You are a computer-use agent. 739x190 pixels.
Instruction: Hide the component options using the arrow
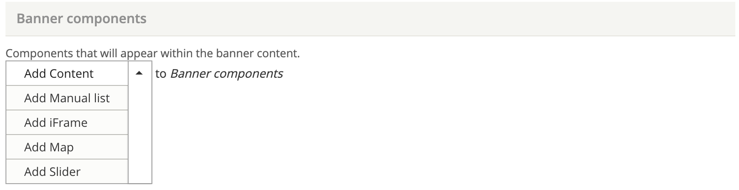pos(140,74)
